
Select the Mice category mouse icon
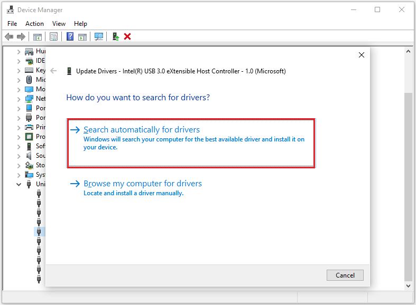pos(29,80)
